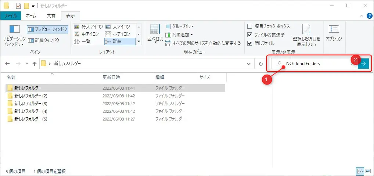The image size is (374, 176).
Task: Click the address bar path 新しいフォルダー
Action: (x=68, y=64)
